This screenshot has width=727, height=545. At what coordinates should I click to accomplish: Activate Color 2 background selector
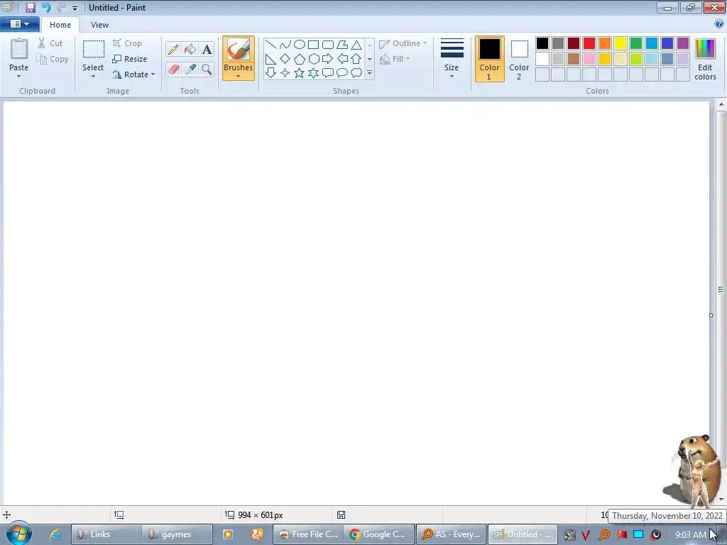(519, 59)
